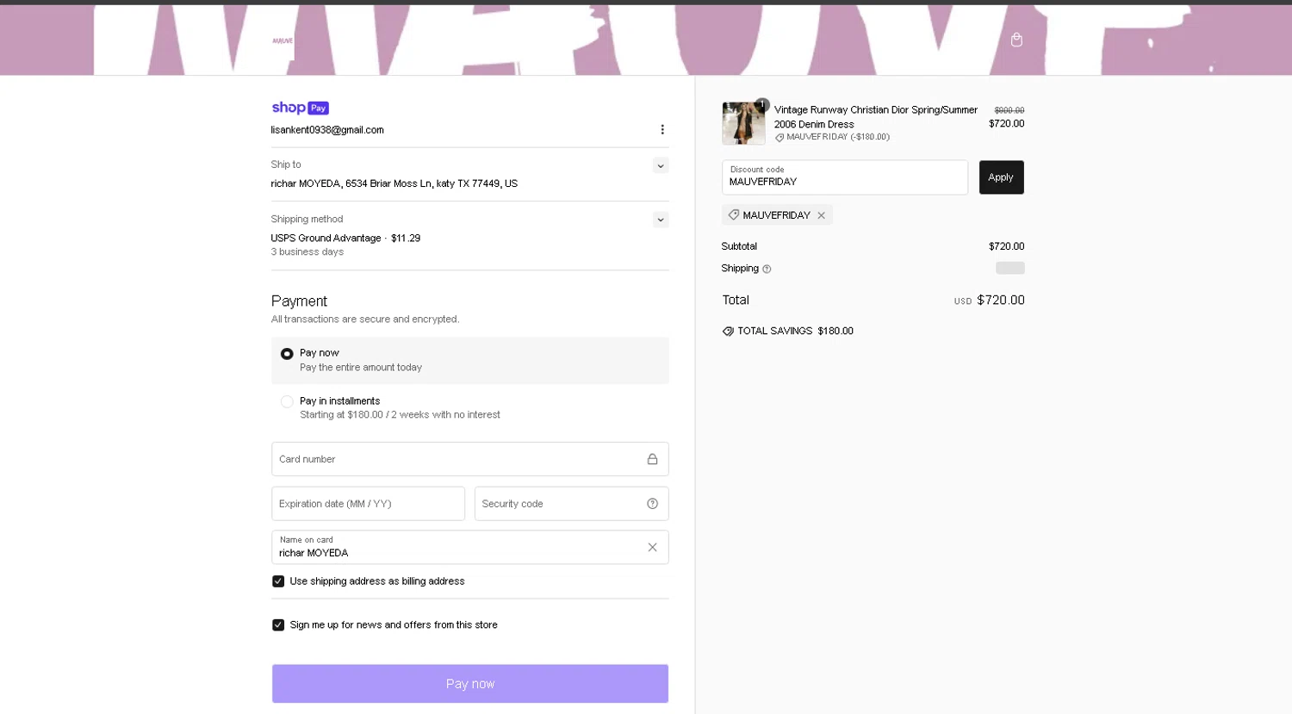Image resolution: width=1292 pixels, height=714 pixels.
Task: Click the purple Pay now button
Action: click(470, 684)
